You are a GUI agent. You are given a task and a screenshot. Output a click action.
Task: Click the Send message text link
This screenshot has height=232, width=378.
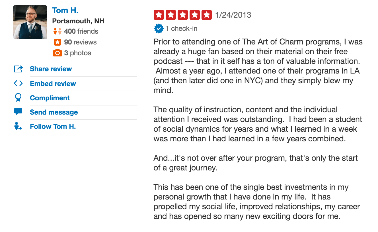tap(54, 112)
